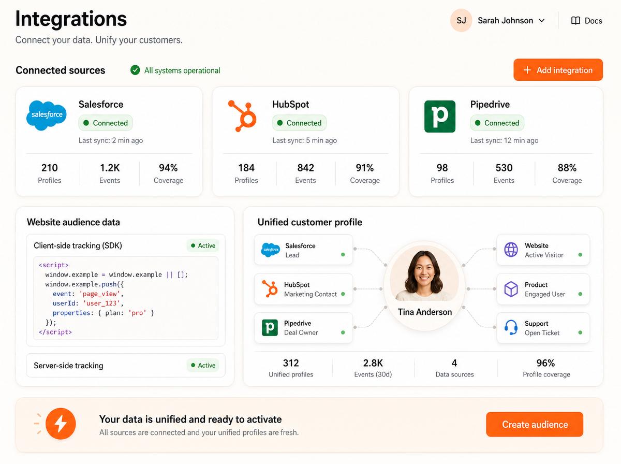
Task: Click the Support headset icon
Action: click(511, 328)
